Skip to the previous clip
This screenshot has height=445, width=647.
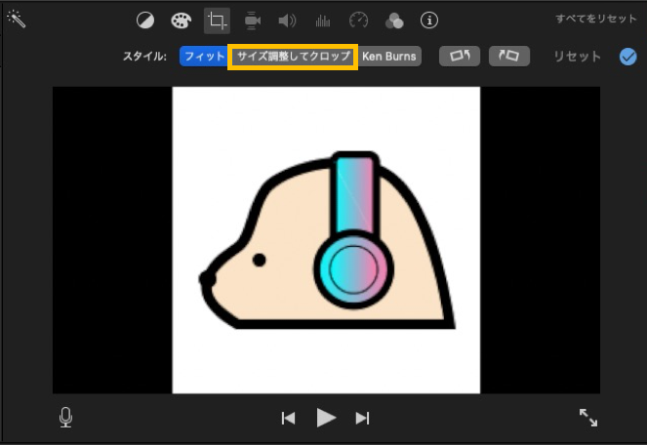pyautogui.click(x=288, y=419)
